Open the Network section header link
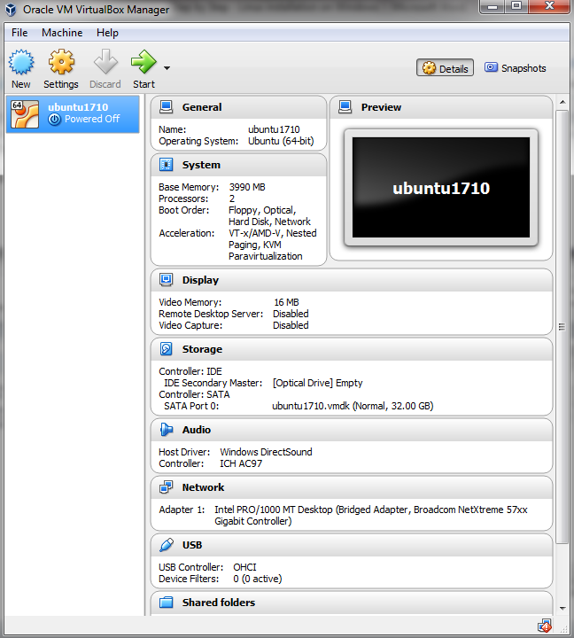Viewport: 574px width, 638px height. tap(203, 487)
